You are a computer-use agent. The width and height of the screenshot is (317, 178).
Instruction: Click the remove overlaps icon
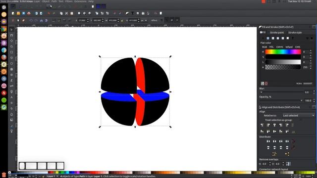[x=288, y=164]
